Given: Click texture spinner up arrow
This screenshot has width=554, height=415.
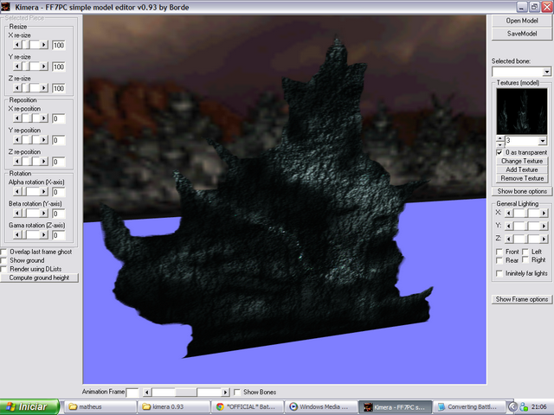Looking at the screenshot, I should (500, 138).
